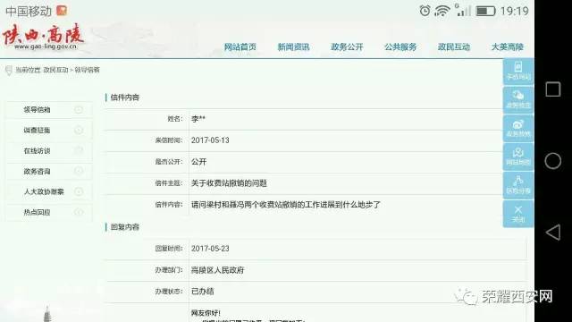
Task: Expand the arrow beside 调查征集
Action: point(79,130)
